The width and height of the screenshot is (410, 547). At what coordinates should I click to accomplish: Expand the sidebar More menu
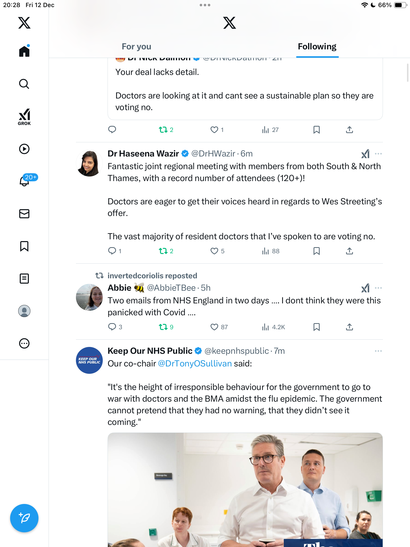(24, 343)
